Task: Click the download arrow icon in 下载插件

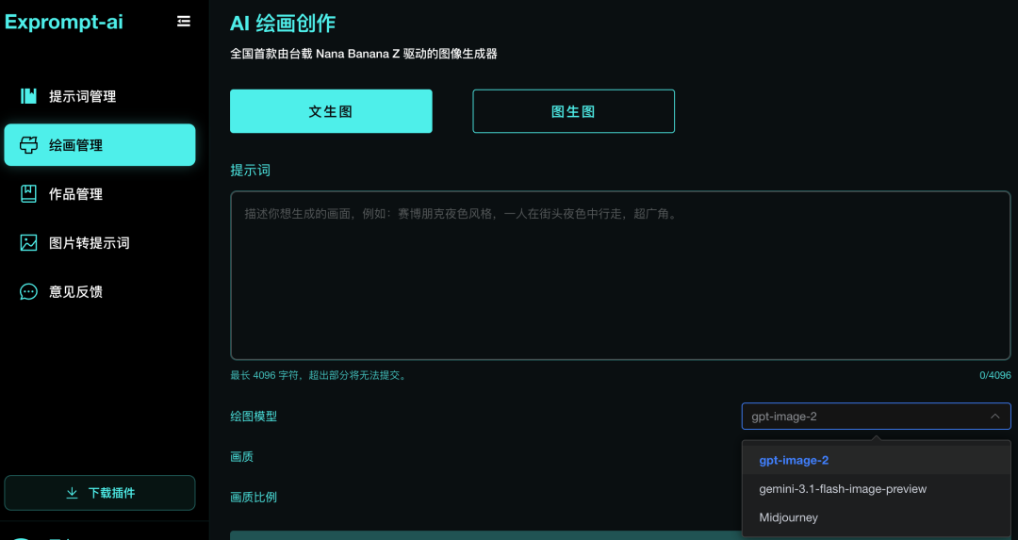Action: pyautogui.click(x=73, y=493)
